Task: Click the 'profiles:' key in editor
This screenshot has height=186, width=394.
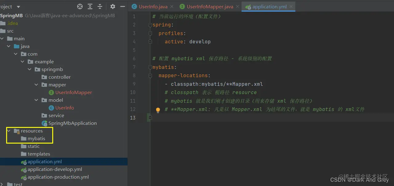Action: pos(172,33)
